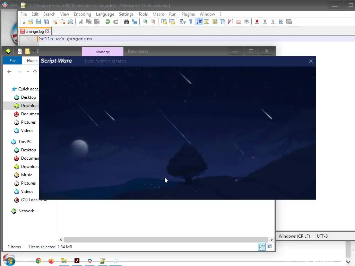
Task: Click the Zoom In magnifier icon
Action: (x=145, y=21)
